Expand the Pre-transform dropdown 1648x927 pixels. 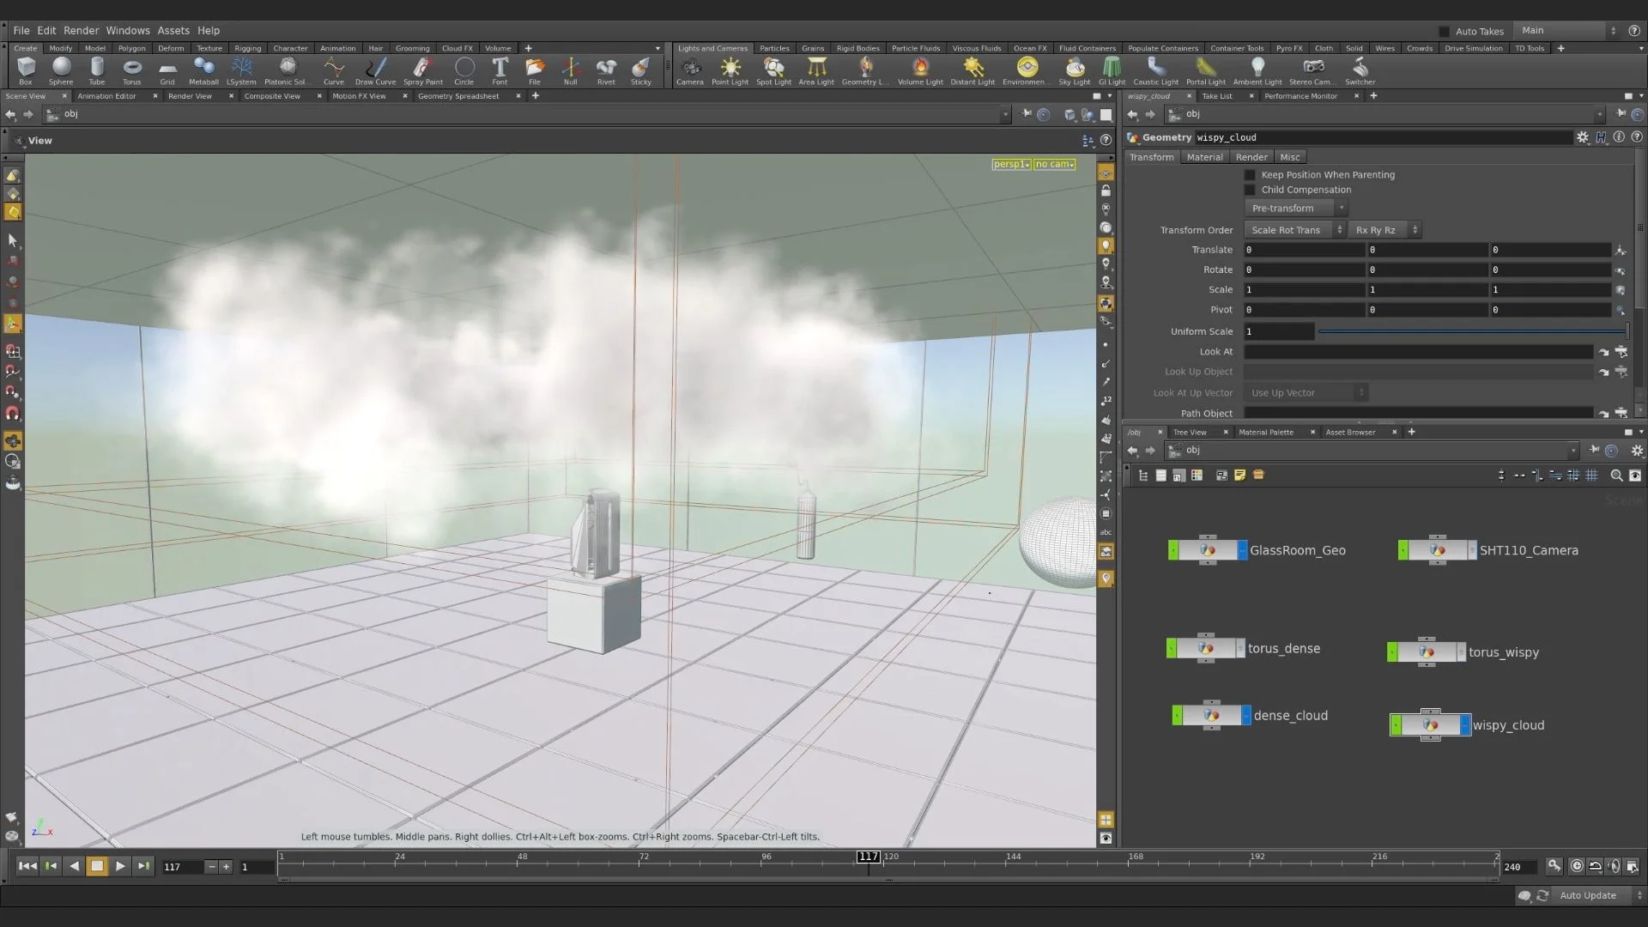[x=1294, y=209]
